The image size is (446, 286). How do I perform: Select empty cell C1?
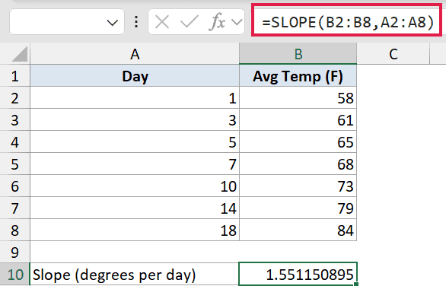tap(393, 75)
